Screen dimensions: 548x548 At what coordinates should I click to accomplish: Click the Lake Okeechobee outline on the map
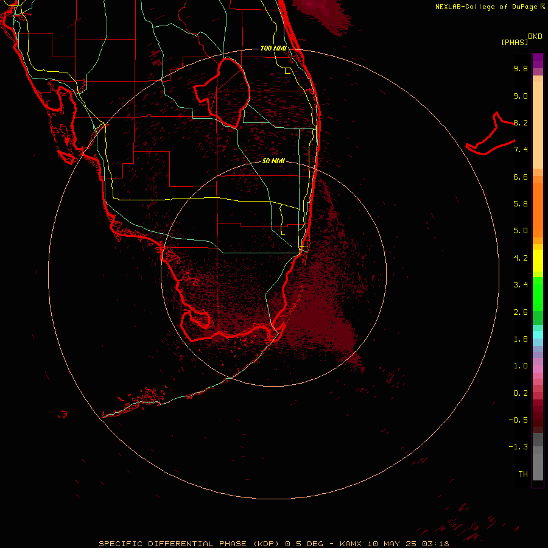[x=222, y=93]
